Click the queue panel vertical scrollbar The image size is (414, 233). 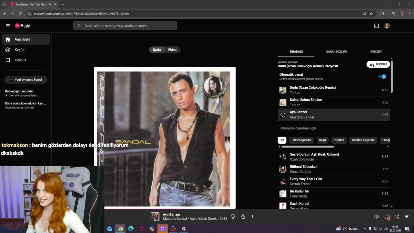coord(392,77)
